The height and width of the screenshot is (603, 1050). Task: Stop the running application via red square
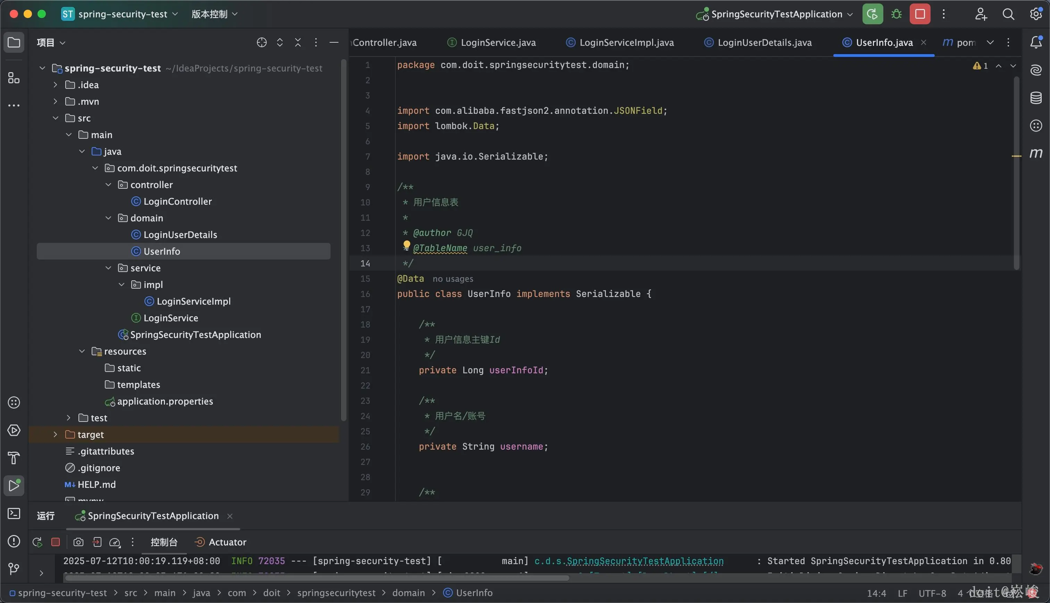[x=920, y=14]
